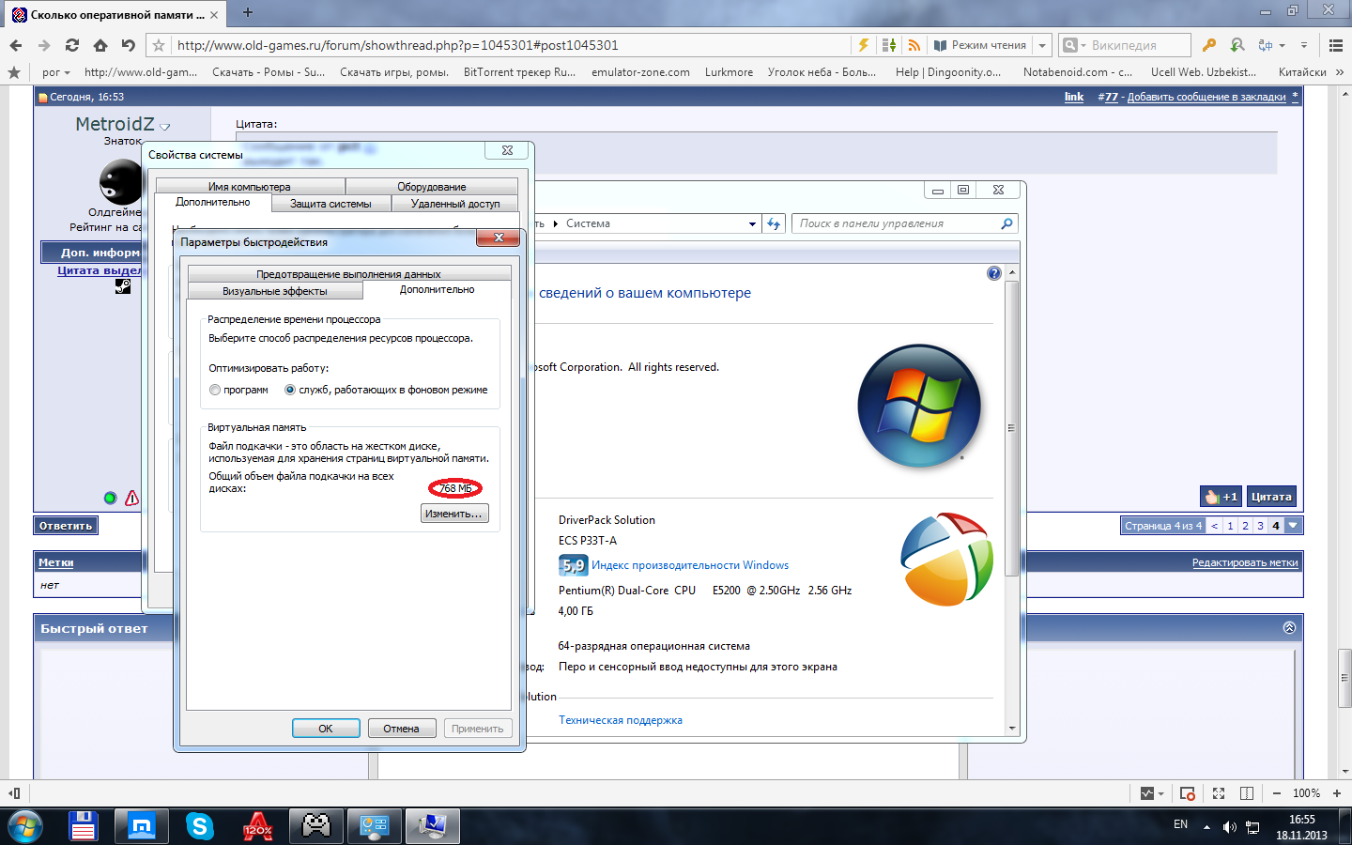
Task: Click zoom in plus at 100% control
Action: (x=1337, y=793)
